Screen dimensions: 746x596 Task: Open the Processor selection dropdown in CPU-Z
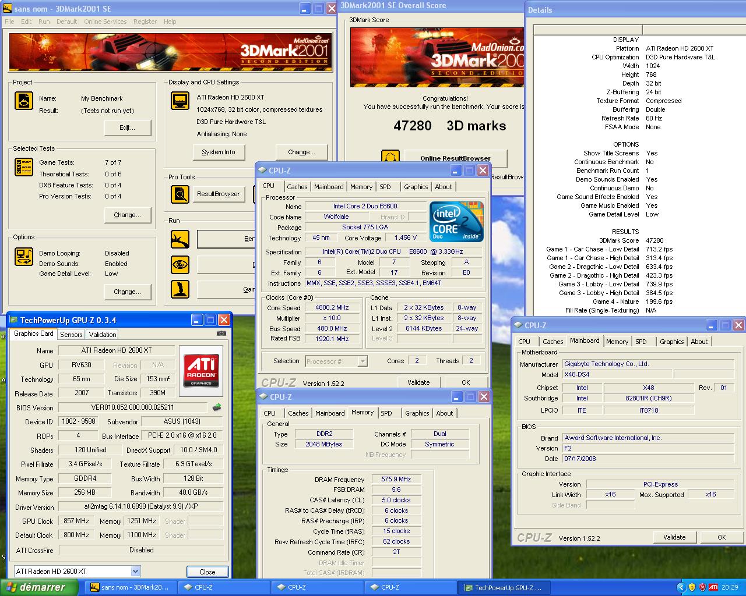pos(363,361)
